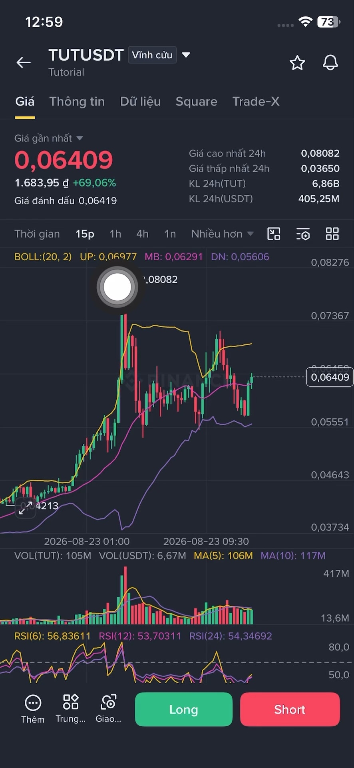Open the chart drawing tools icon
This screenshot has height=768, width=354.
274,234
